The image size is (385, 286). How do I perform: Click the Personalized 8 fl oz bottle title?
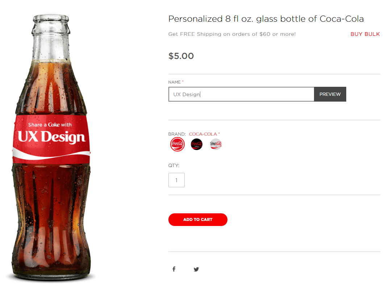pyautogui.click(x=266, y=19)
